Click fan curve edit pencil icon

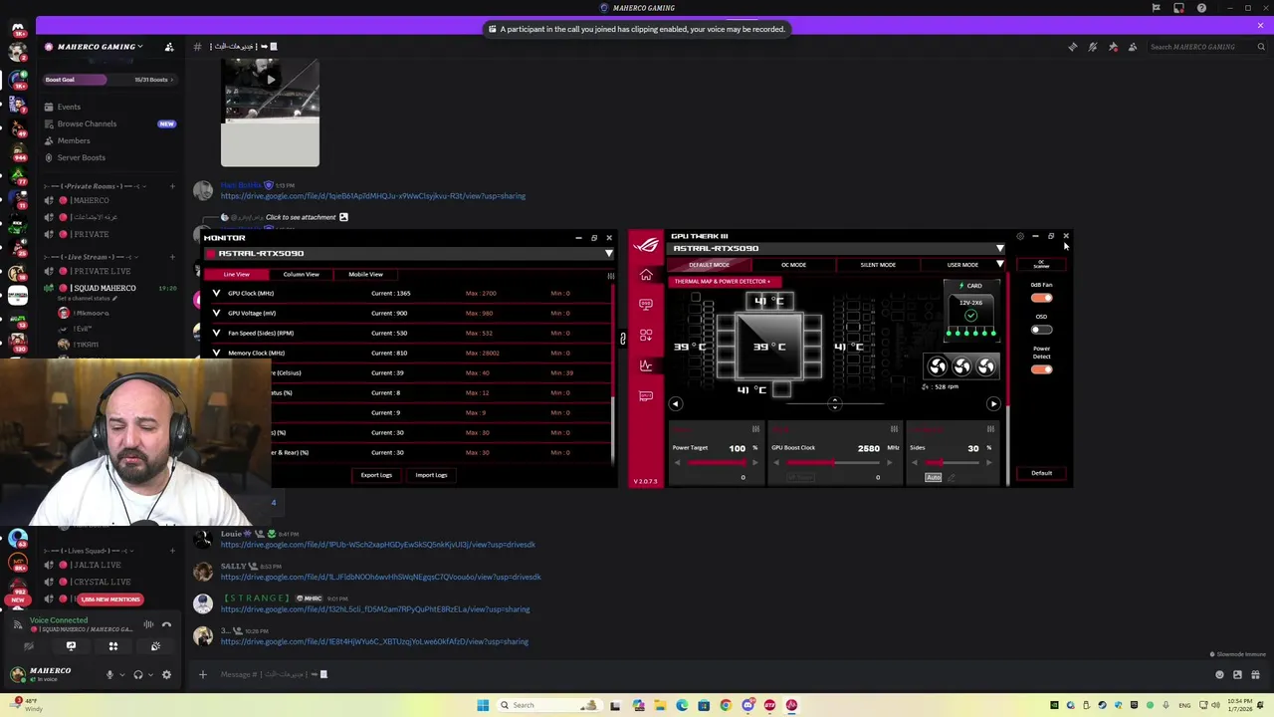pyautogui.click(x=951, y=478)
